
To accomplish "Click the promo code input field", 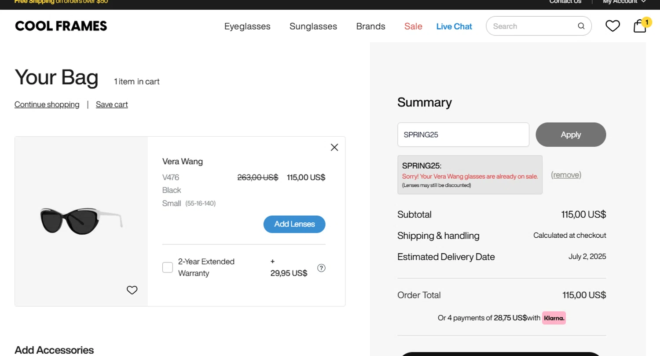I will 463,134.
